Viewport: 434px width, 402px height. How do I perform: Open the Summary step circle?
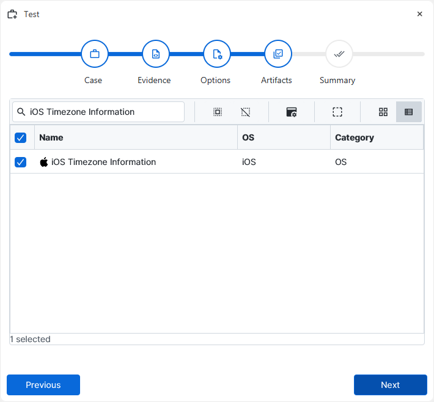(339, 54)
